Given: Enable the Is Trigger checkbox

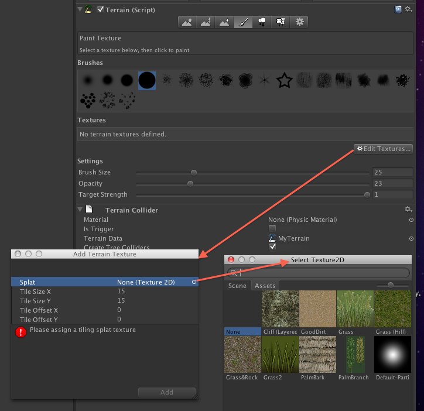Looking at the screenshot, I should 272,229.
